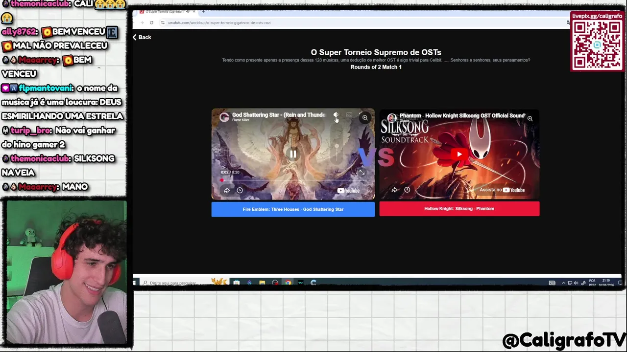Viewport: 627px width, 352px height.
Task: Click the livepix.gg/caligrafo QR code
Action: (x=597, y=45)
